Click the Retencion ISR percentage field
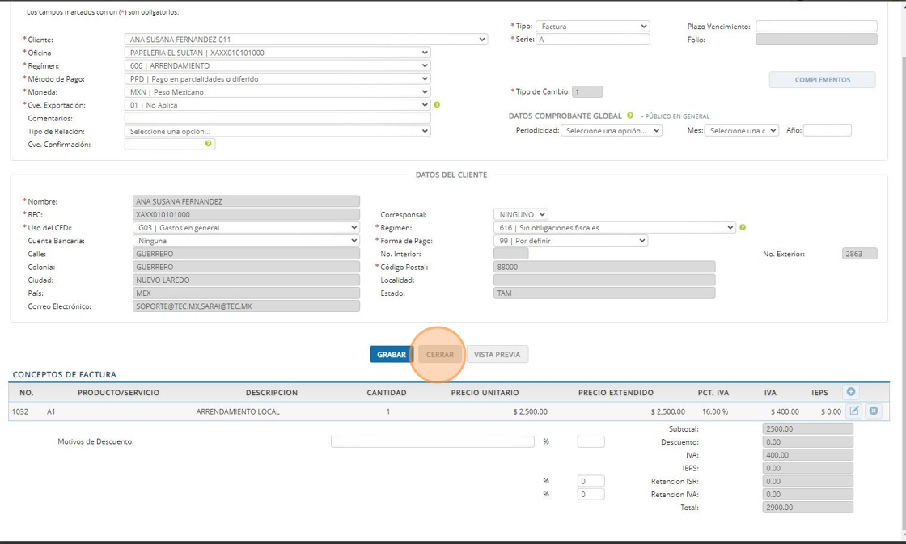906x544 pixels. coord(591,481)
